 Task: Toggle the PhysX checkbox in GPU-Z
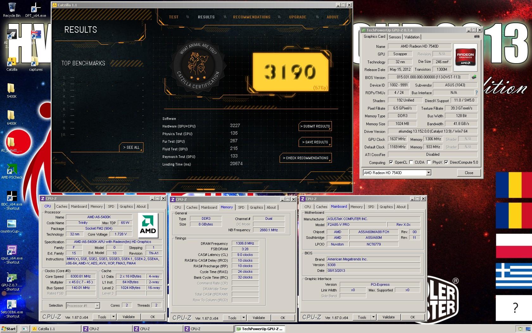429,162
